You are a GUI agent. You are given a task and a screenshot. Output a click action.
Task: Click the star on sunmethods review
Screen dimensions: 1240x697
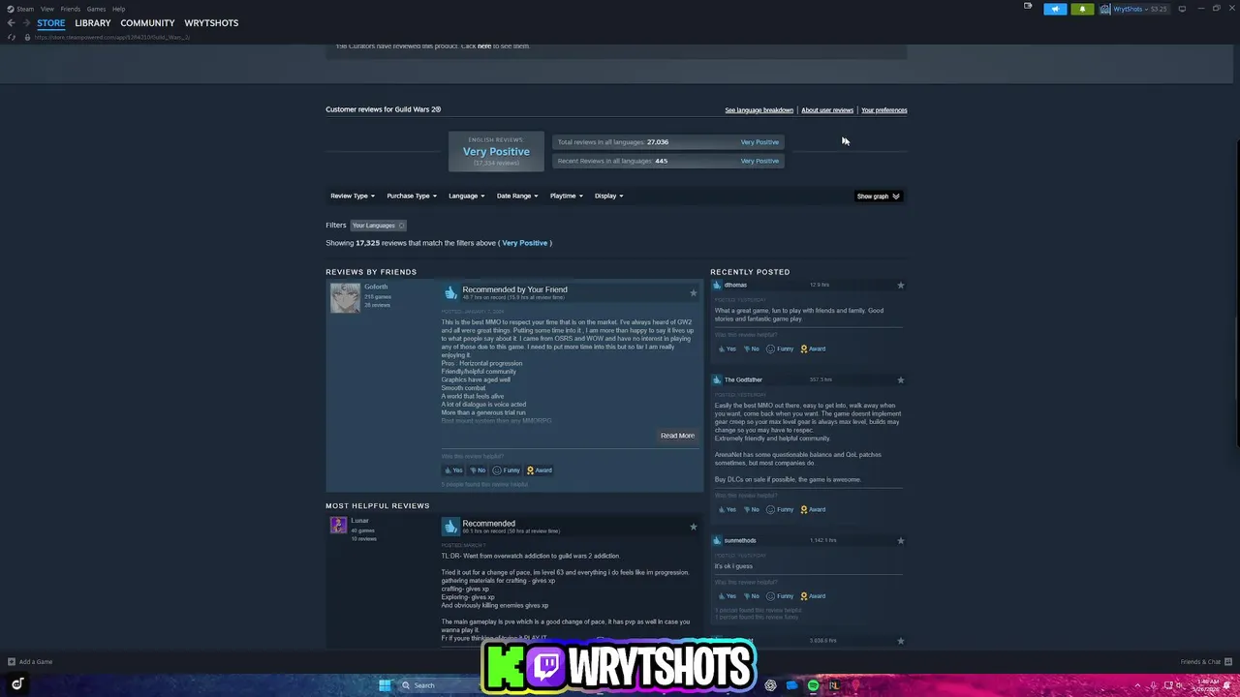tap(900, 540)
